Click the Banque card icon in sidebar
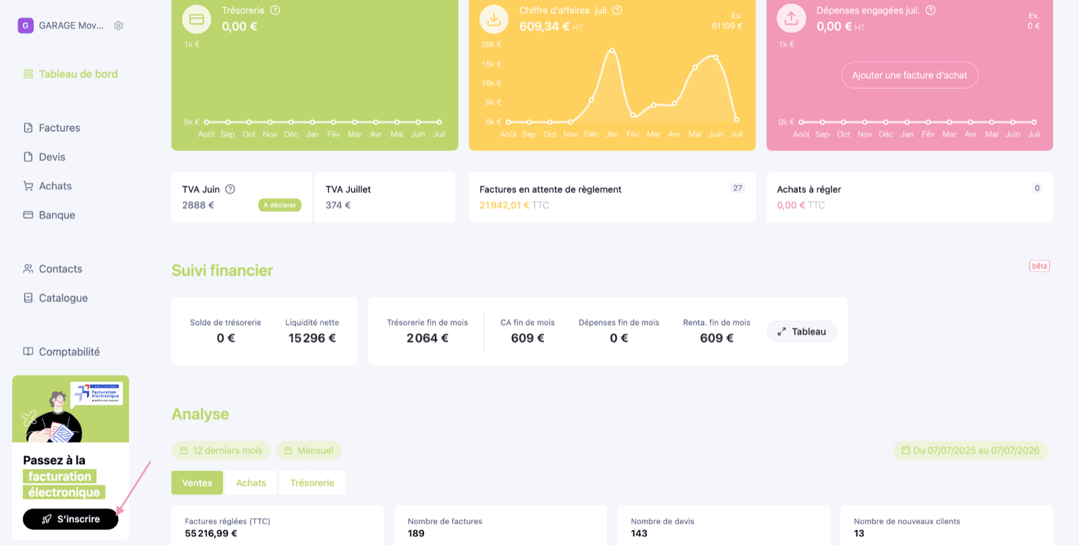This screenshot has width=1079, height=545. coord(28,214)
